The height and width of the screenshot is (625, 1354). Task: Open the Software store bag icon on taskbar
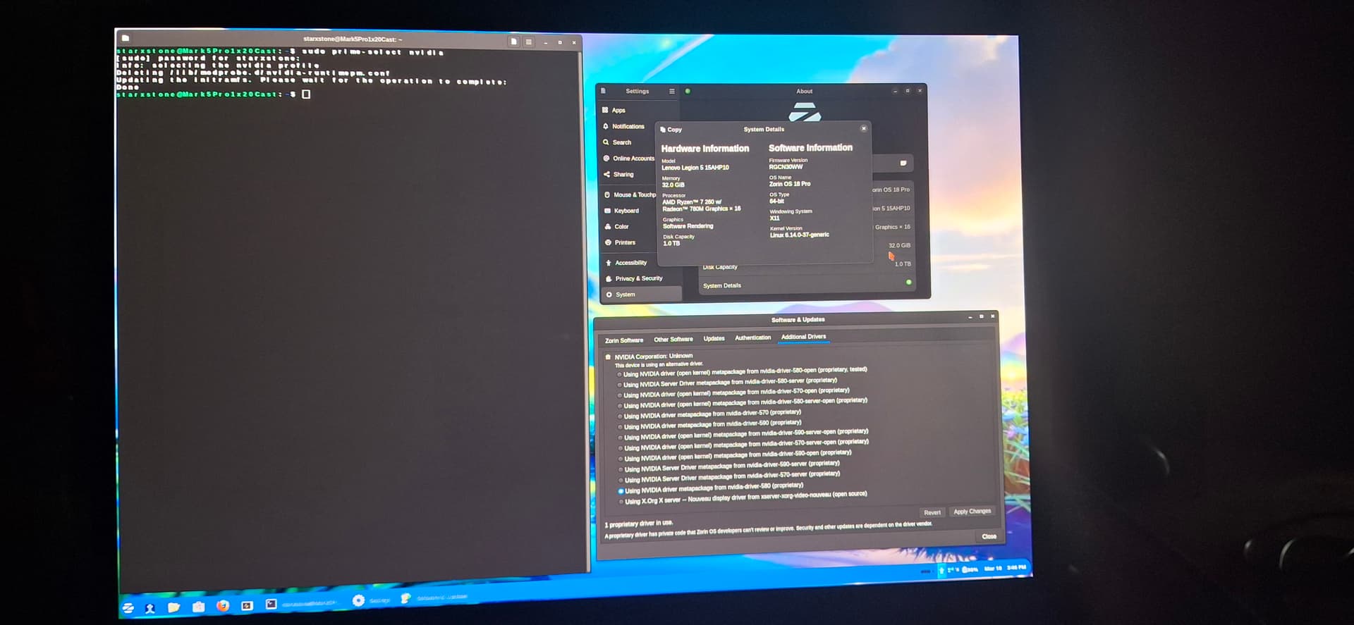pos(198,607)
